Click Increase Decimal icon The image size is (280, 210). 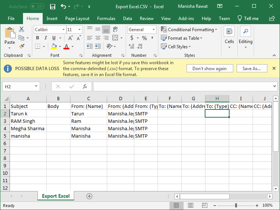tap(132, 46)
